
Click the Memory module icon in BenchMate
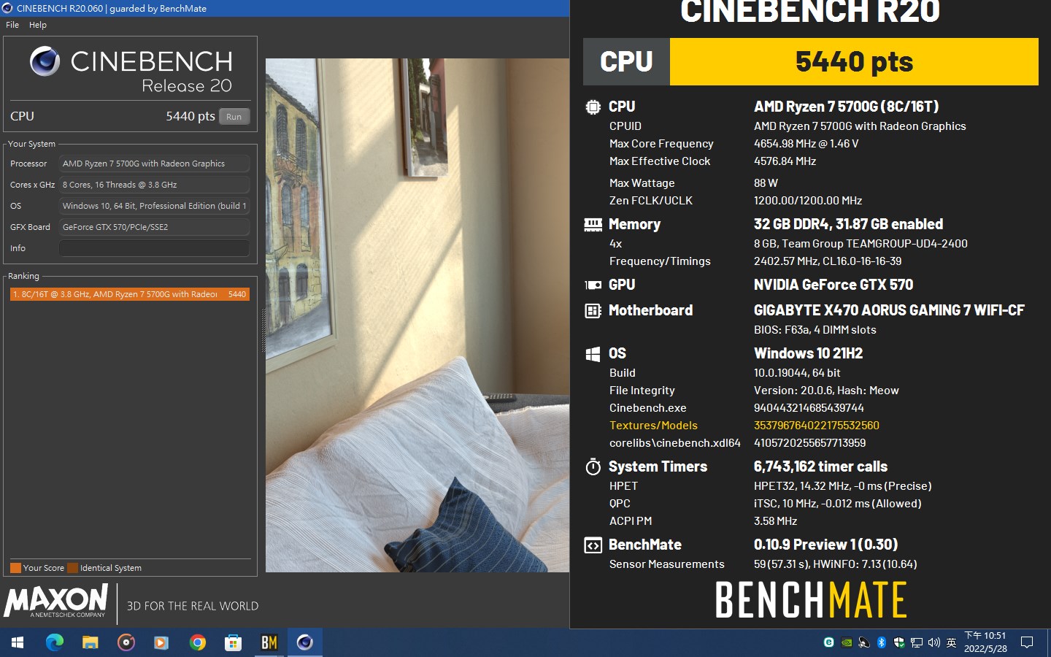pos(593,225)
